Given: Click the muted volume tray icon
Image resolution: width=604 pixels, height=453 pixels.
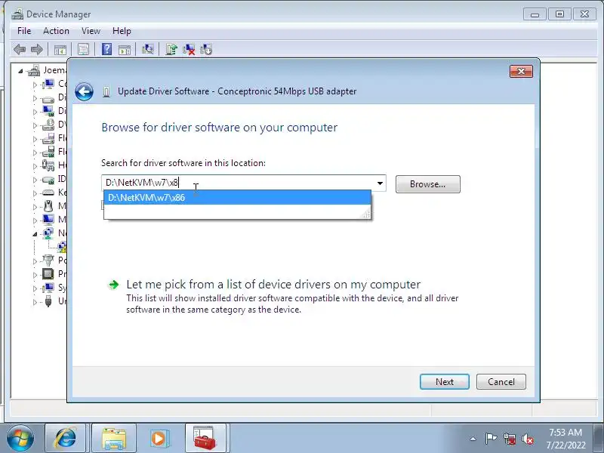Looking at the screenshot, I should [x=527, y=439].
